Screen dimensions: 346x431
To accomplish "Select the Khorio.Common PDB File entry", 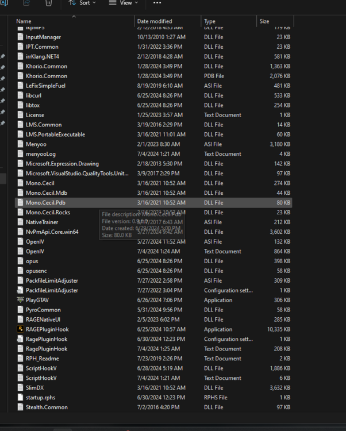I will (x=154, y=76).
